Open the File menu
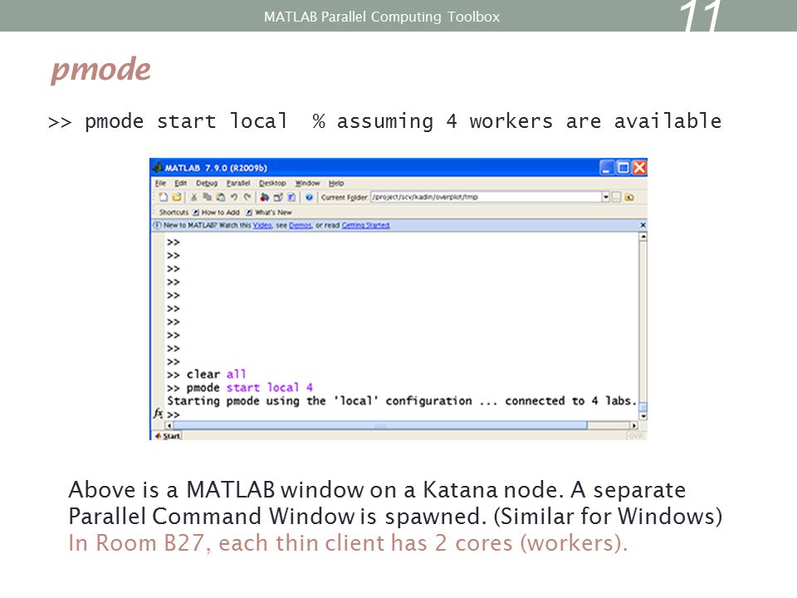The width and height of the screenshot is (797, 598). coord(160,183)
